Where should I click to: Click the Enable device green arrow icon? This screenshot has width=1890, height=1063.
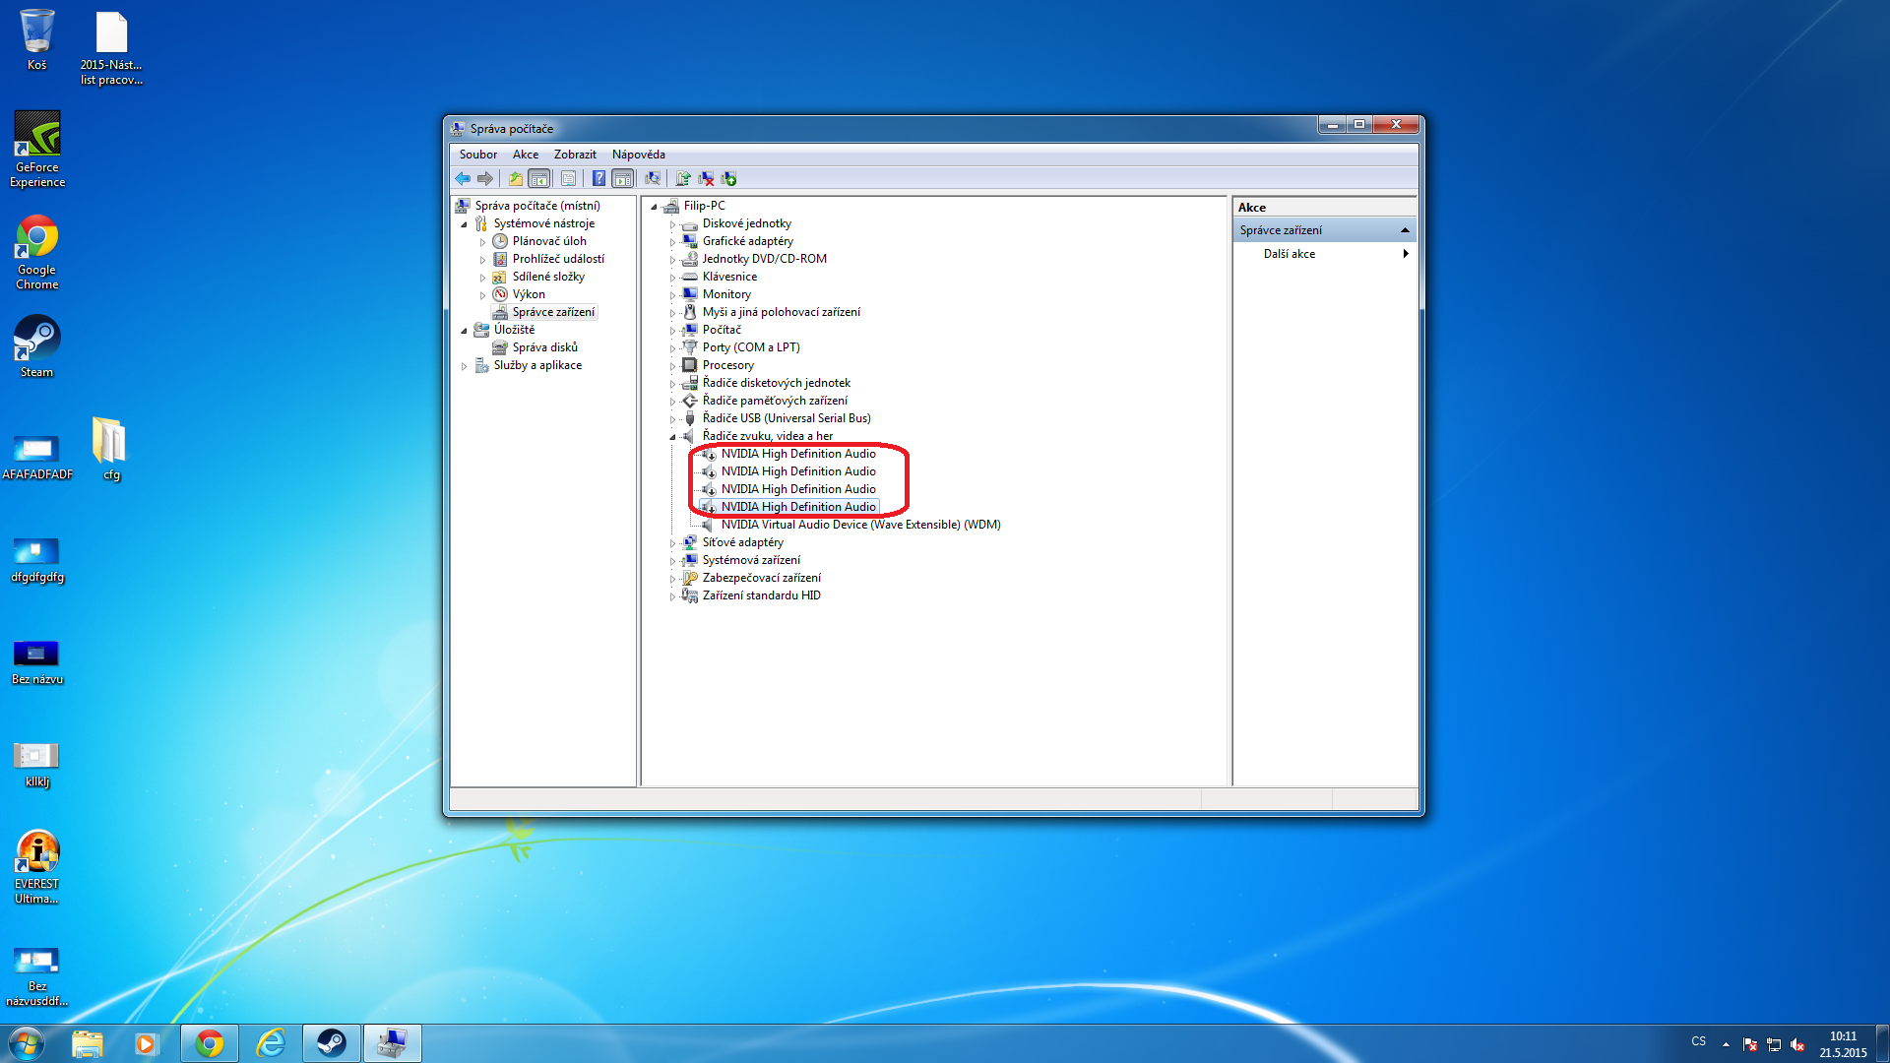click(x=729, y=178)
